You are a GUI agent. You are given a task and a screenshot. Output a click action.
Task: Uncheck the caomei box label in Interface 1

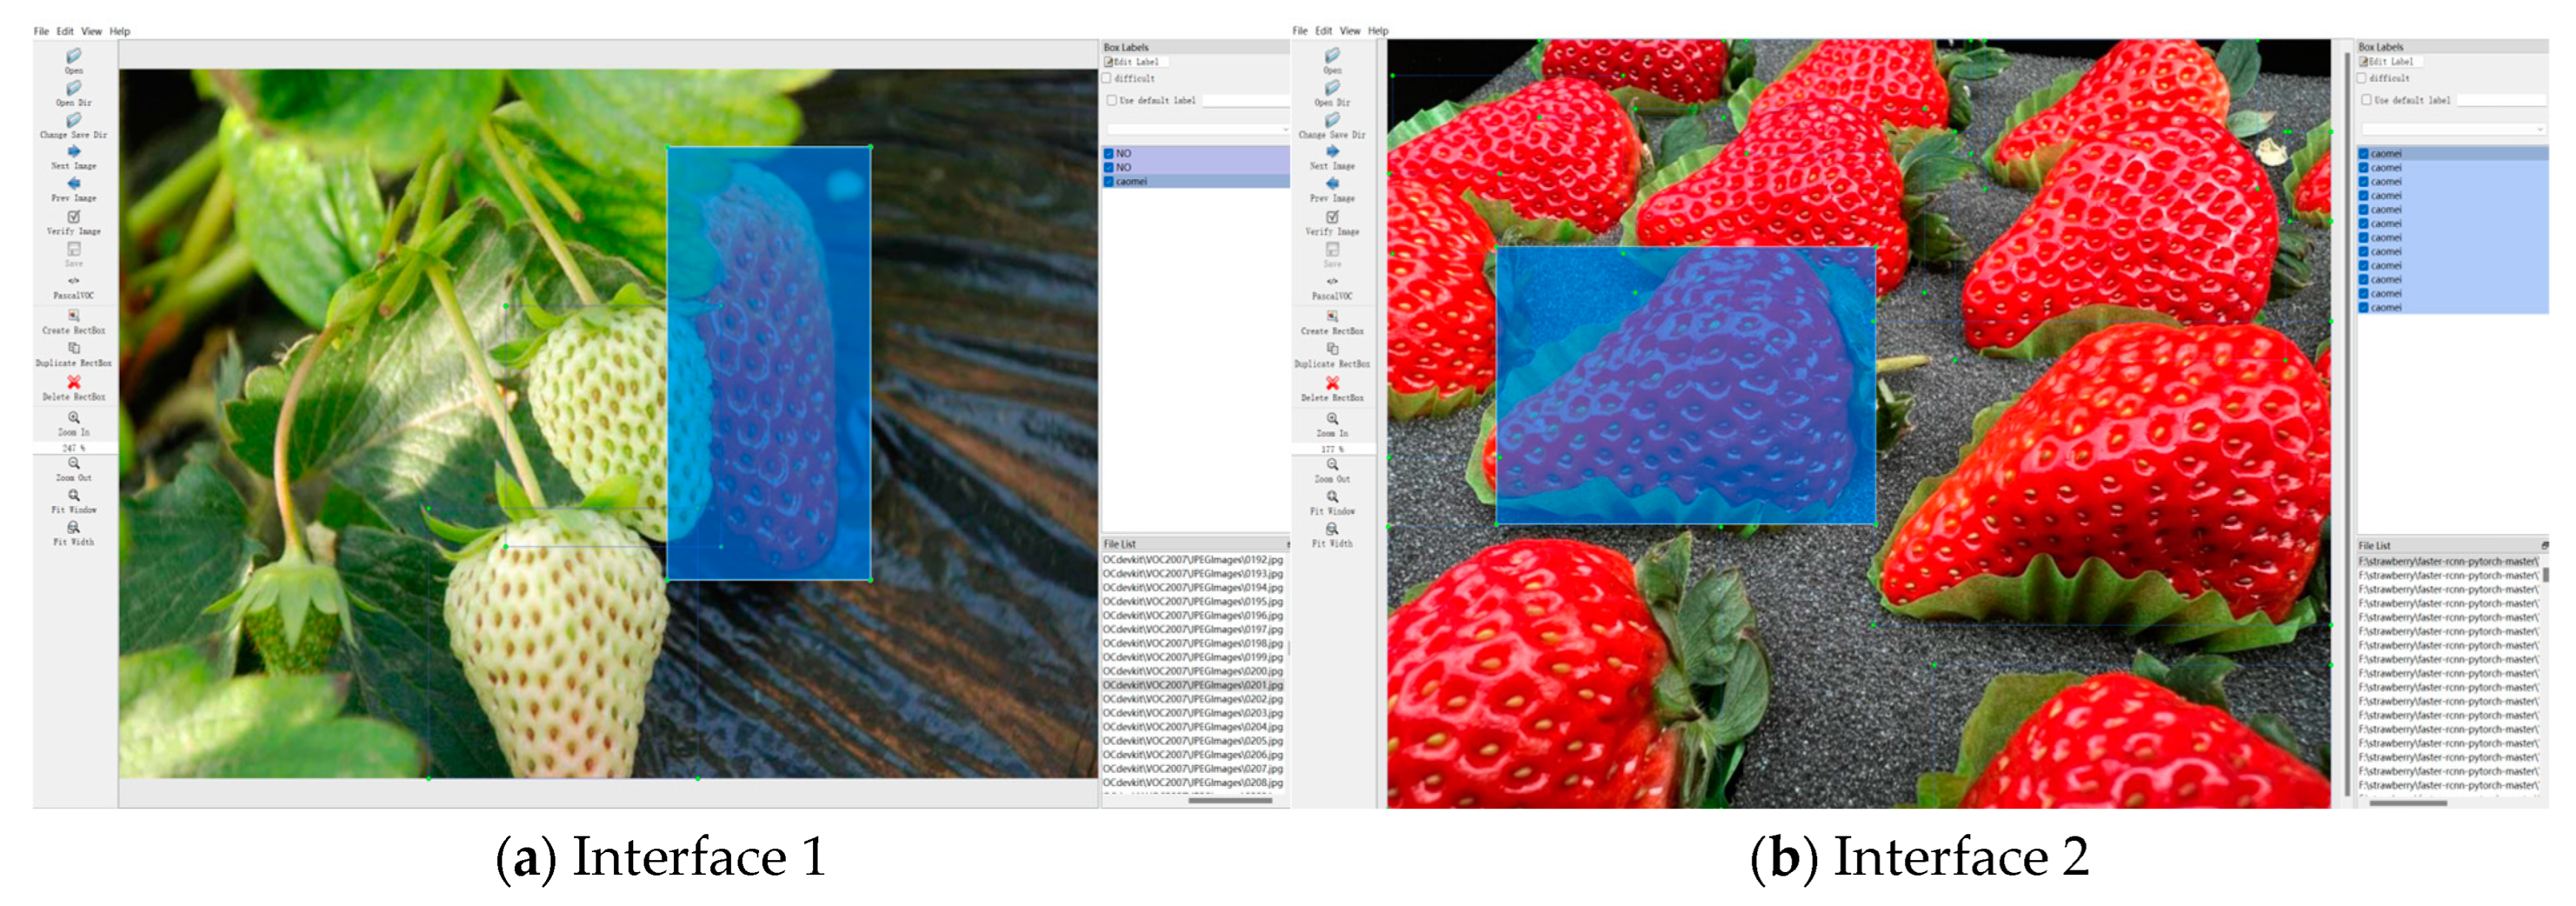(x=1109, y=182)
